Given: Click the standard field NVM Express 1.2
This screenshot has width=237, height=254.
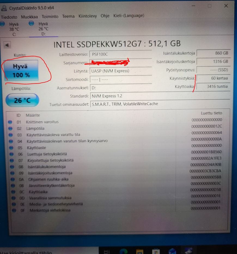Looking at the screenshot, I should pos(160,96).
